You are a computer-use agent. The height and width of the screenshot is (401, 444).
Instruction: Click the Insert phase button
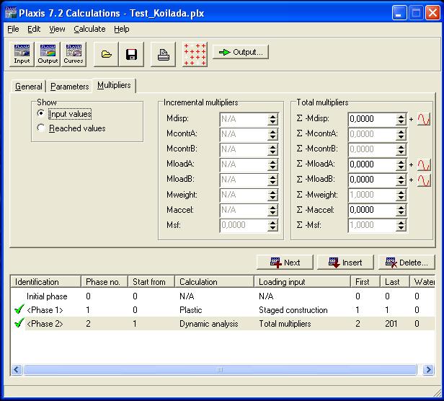(x=345, y=263)
